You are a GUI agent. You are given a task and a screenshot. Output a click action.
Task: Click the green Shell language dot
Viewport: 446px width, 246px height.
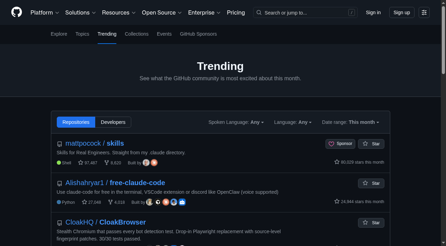click(x=59, y=163)
